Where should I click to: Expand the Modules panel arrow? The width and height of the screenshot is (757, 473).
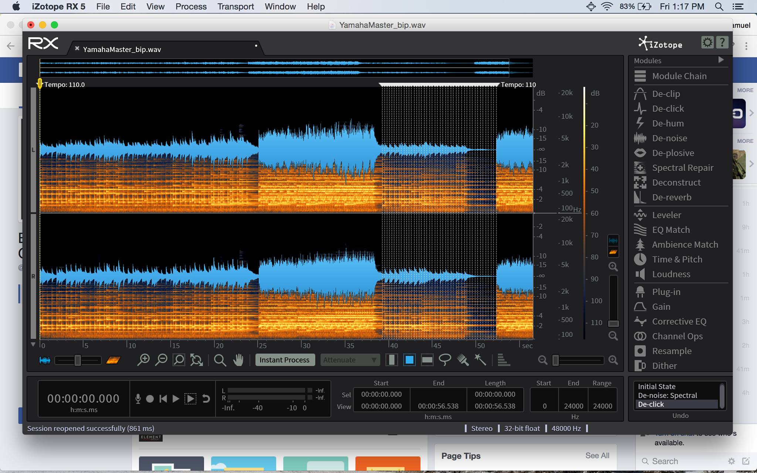721,60
